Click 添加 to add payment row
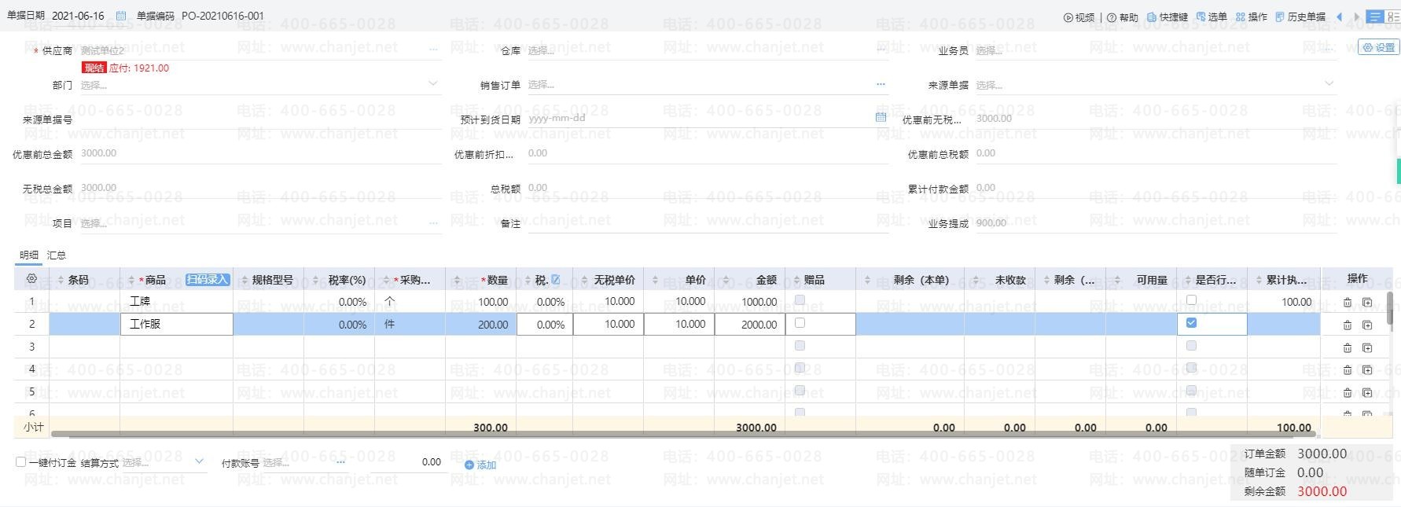Viewport: 1401px width, 507px height. tap(480, 465)
